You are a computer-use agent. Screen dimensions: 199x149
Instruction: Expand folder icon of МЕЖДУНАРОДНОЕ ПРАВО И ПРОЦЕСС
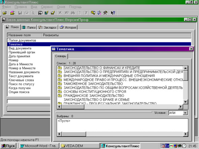click(60, 80)
